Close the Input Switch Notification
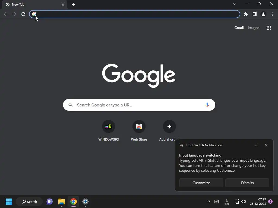 pos(266,145)
